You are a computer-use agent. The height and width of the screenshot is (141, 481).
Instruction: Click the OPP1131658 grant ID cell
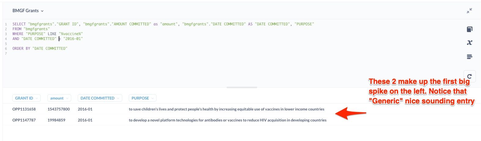click(24, 109)
